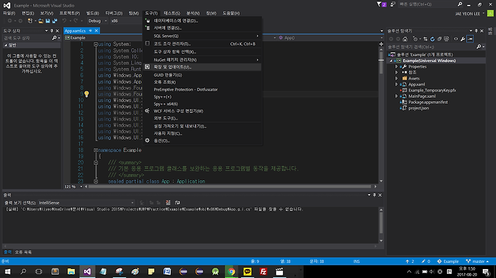This screenshot has height=278, width=496.
Task: Click search icon in Solution Explorer search box
Action: 479,47
